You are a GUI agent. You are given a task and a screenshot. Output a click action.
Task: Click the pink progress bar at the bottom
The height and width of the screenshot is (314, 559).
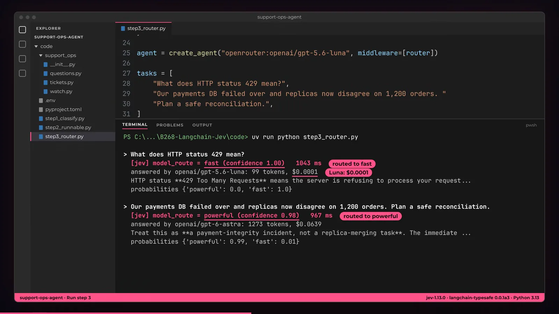(x=125, y=313)
